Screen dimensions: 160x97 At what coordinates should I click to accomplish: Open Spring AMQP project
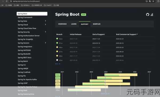[23, 69]
